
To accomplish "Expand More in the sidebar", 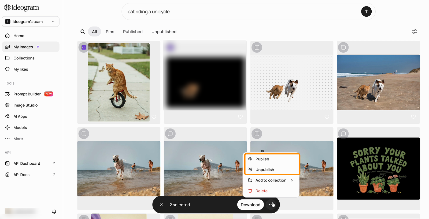I will point(31,139).
